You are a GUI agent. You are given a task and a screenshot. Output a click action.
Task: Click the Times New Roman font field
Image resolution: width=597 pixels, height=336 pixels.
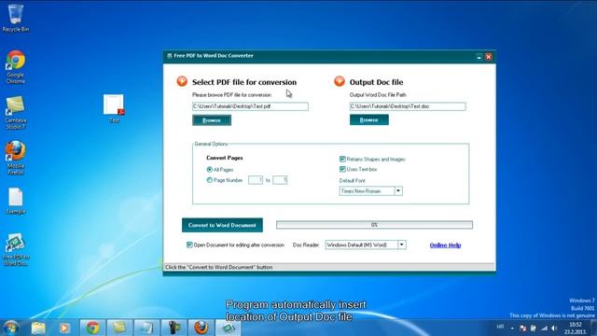coord(367,190)
